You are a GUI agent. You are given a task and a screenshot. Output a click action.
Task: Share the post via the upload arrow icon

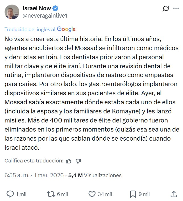(x=174, y=194)
